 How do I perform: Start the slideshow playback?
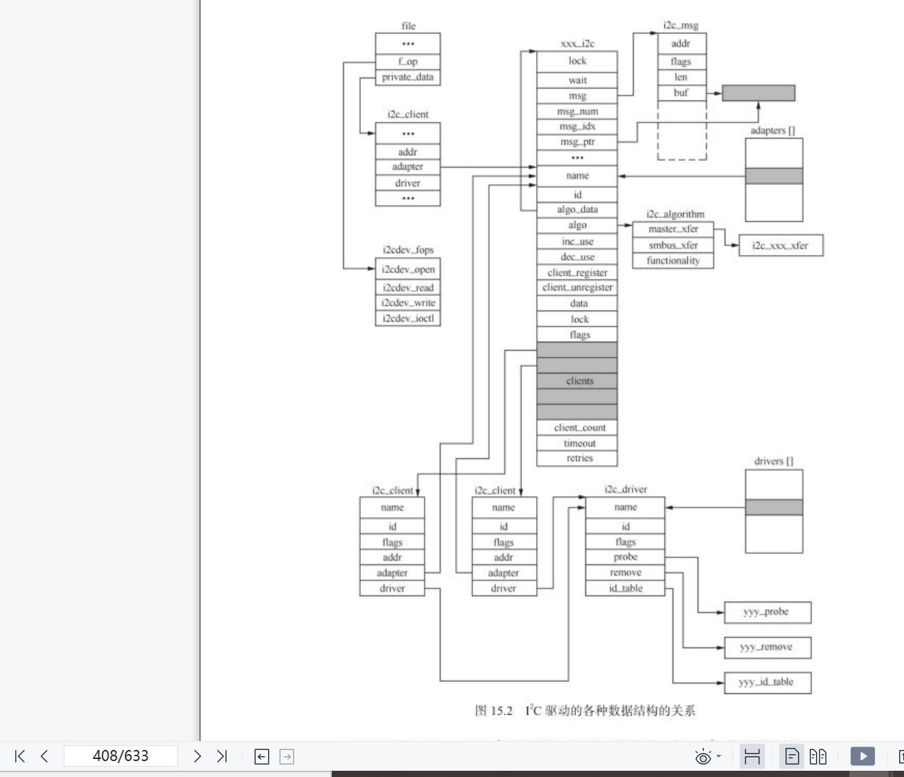[862, 756]
